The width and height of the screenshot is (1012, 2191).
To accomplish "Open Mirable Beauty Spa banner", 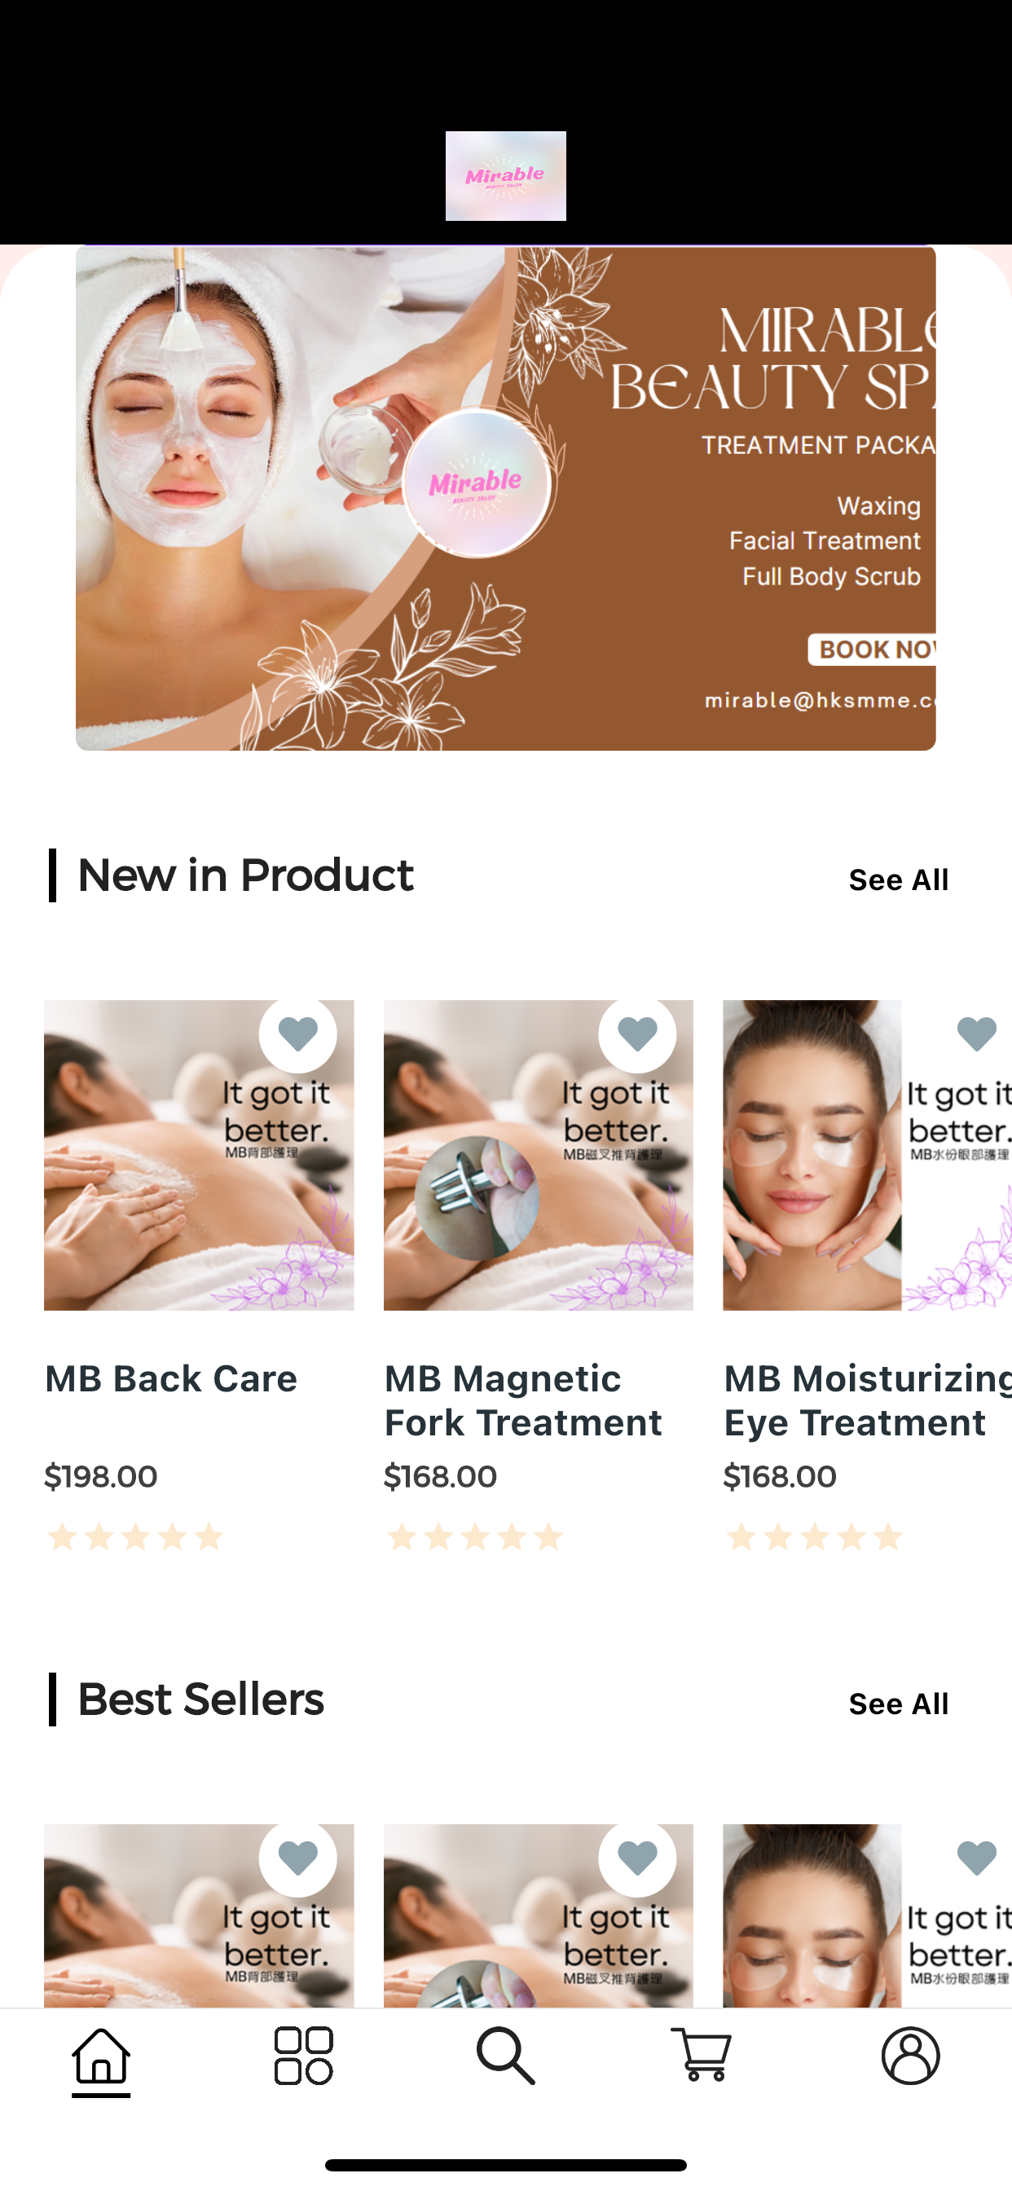I will (505, 498).
